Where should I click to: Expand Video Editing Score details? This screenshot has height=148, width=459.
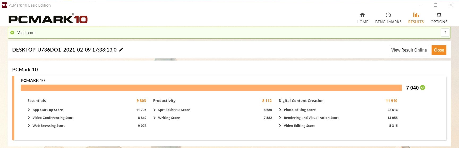pyautogui.click(x=280, y=126)
